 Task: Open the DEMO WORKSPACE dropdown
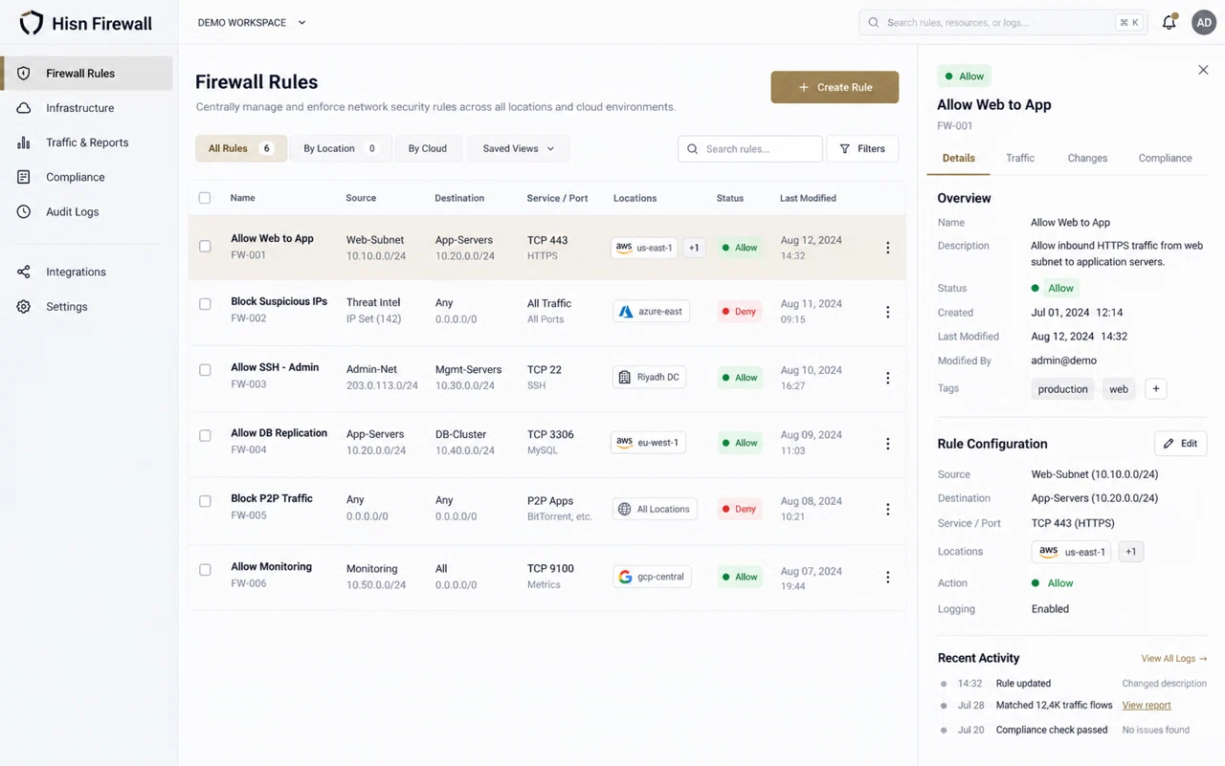(252, 22)
